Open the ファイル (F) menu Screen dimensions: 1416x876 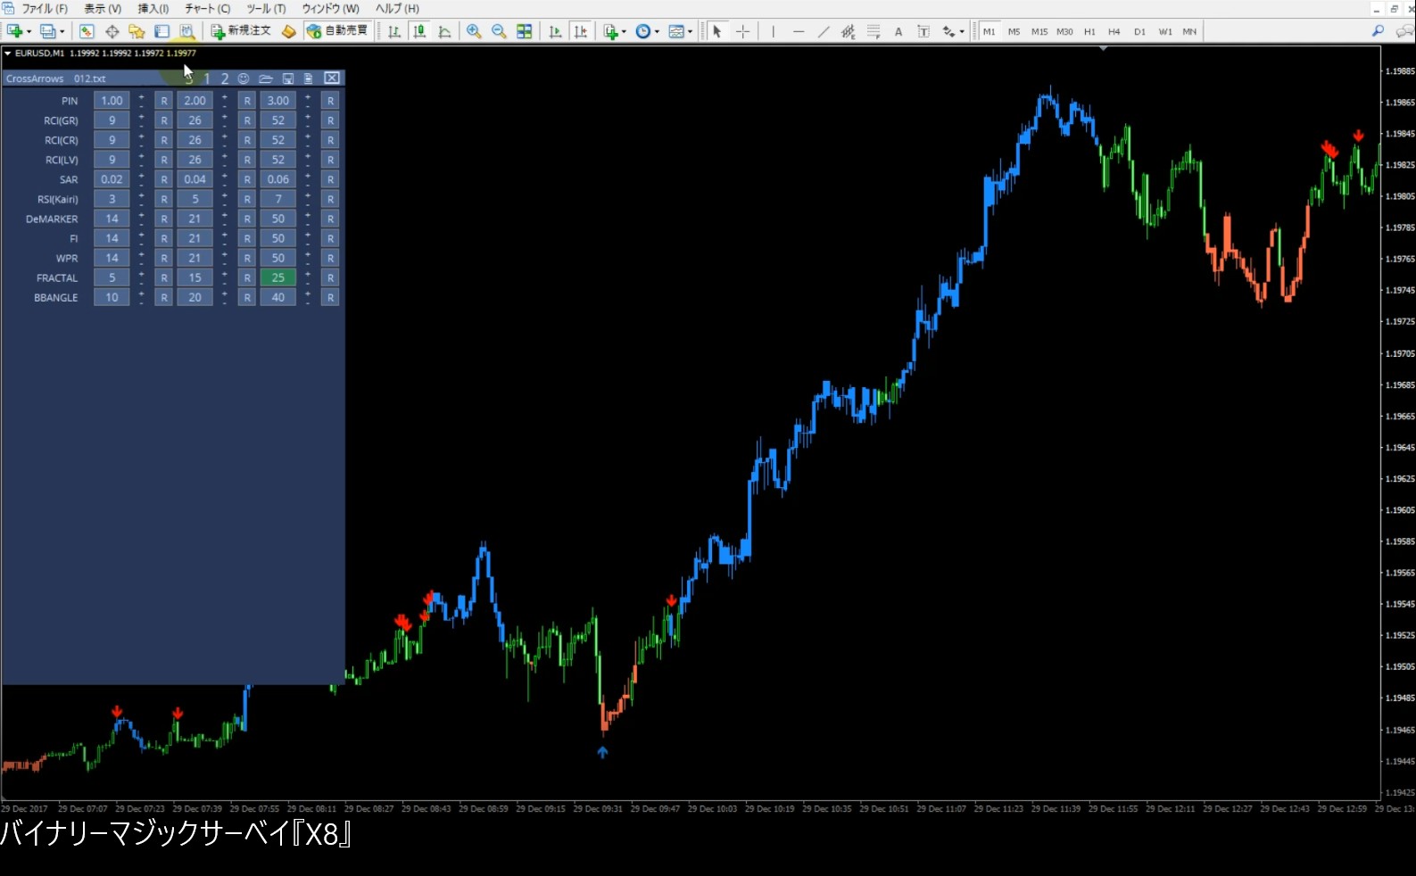click(x=44, y=9)
